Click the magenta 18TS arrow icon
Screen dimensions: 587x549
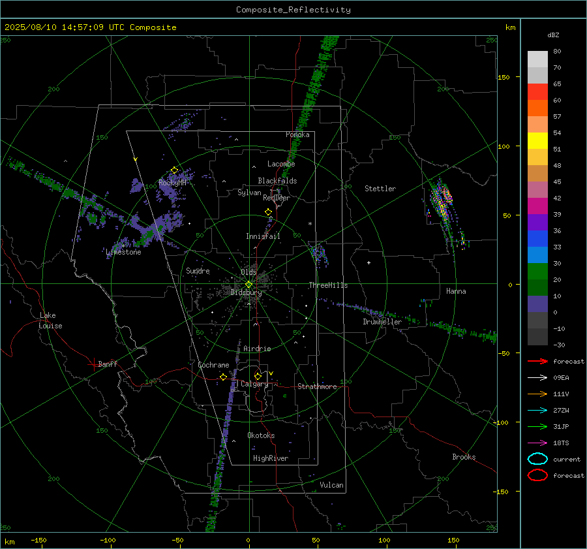(537, 443)
